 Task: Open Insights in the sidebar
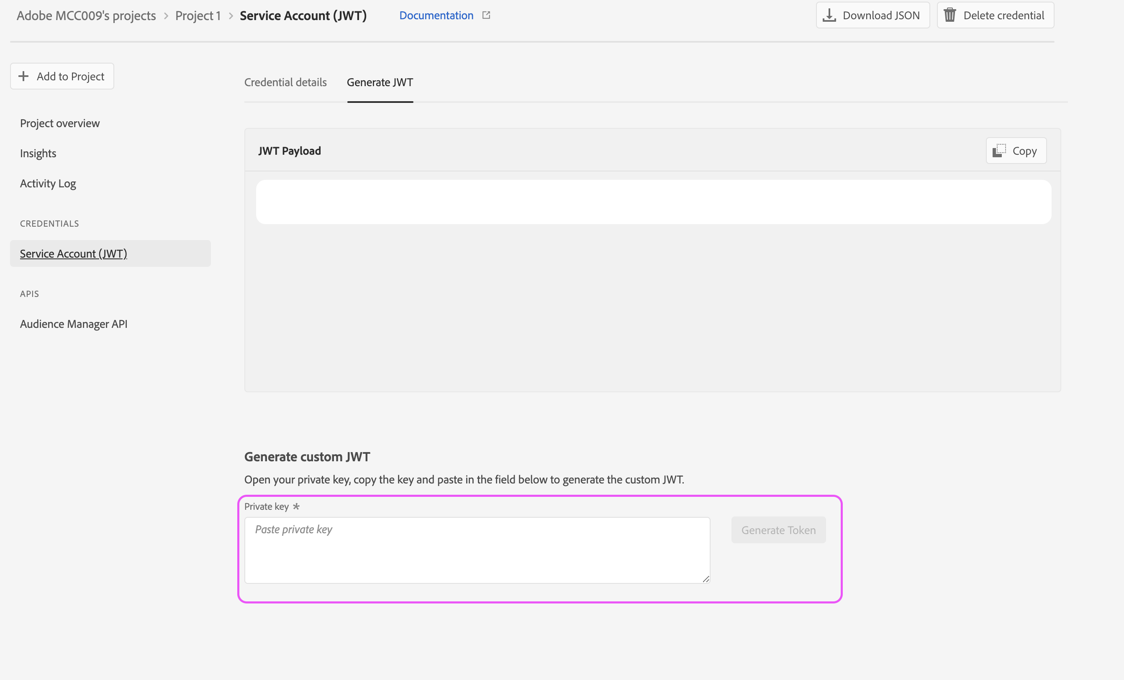click(x=38, y=153)
